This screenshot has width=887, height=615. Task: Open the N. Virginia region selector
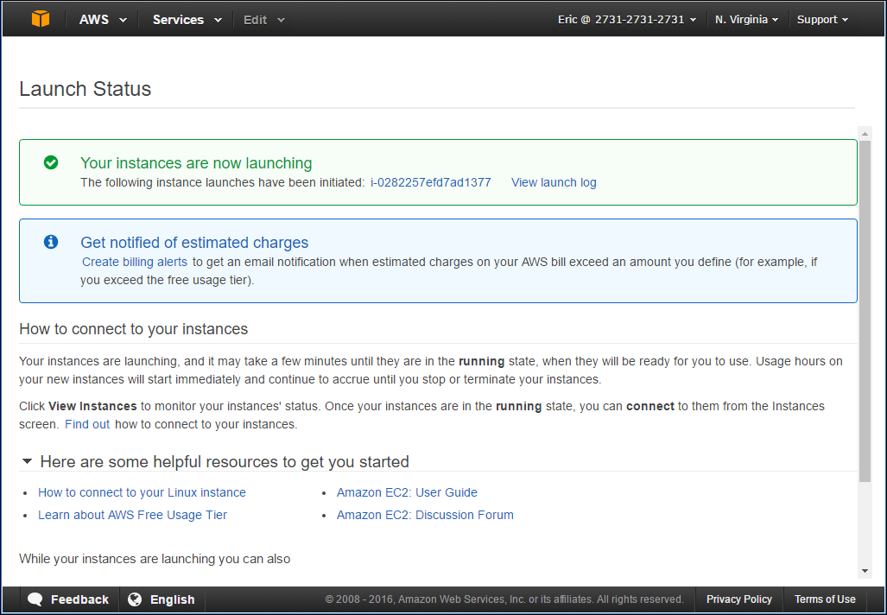click(747, 19)
